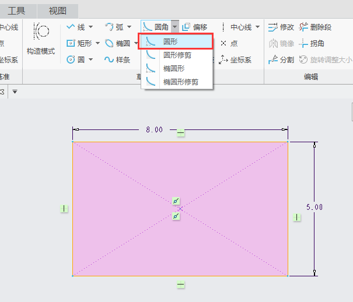Choose 圆形 from fillet menu
Screen dimensions: 353x302
[x=176, y=41]
